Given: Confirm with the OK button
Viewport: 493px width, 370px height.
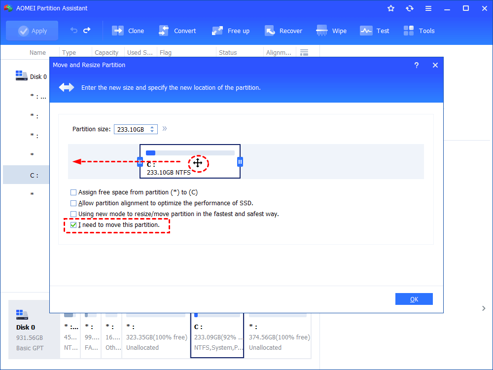Looking at the screenshot, I should click(x=414, y=299).
